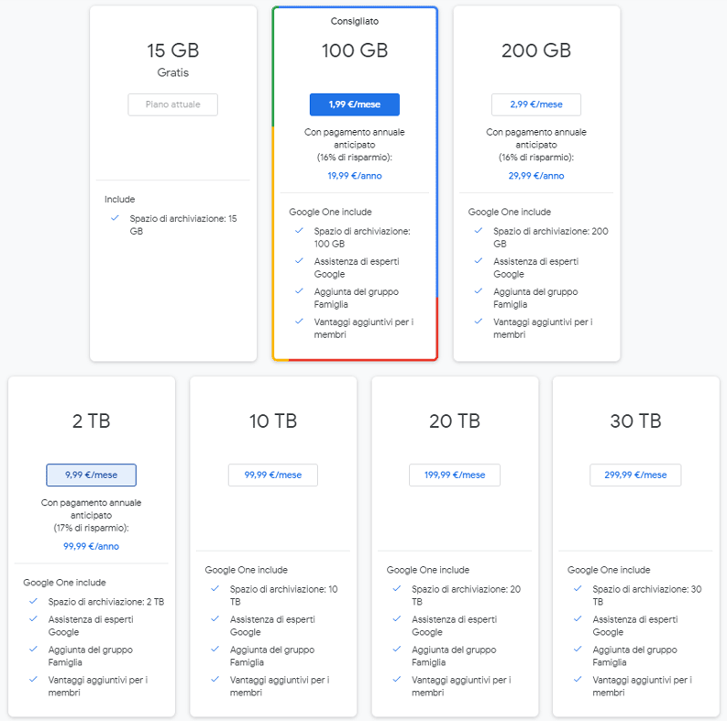Screen dimensions: 727x721
Task: Click the 2 TB card's 'Aggiunta del gruppo Famiglia' checkmark
Action: coord(33,650)
